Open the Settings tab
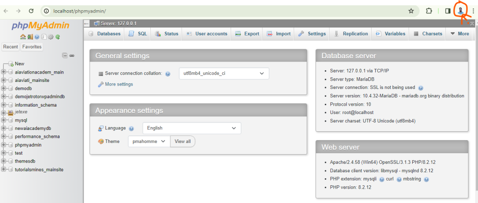The width and height of the screenshot is (478, 203). coord(312,34)
